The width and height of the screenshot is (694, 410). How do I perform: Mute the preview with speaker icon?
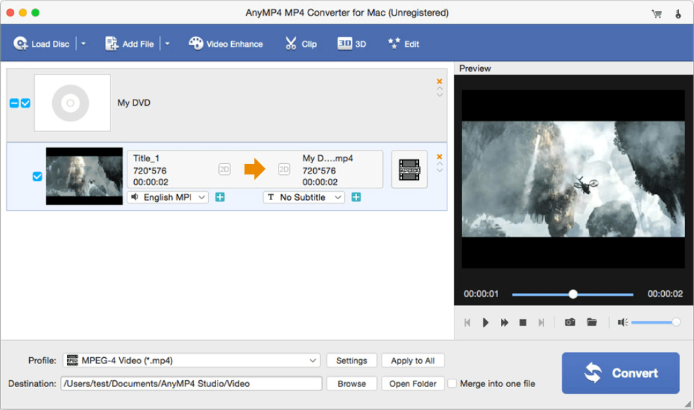[x=622, y=323]
